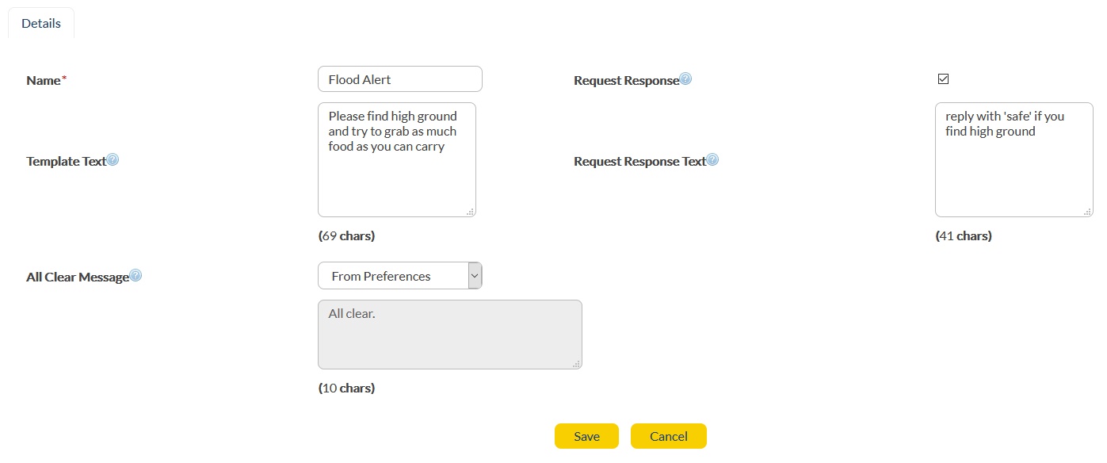1107x463 pixels.
Task: Uncheck the Request Response checkbox
Action: [943, 79]
